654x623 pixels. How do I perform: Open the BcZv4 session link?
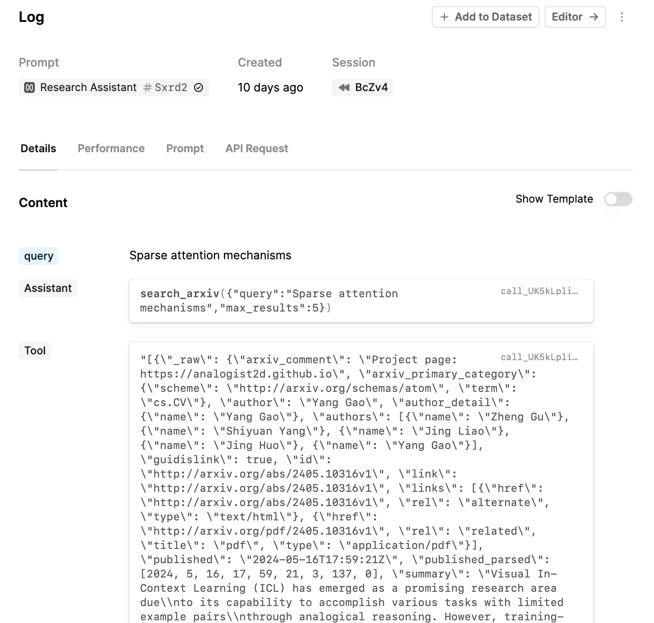(x=362, y=87)
